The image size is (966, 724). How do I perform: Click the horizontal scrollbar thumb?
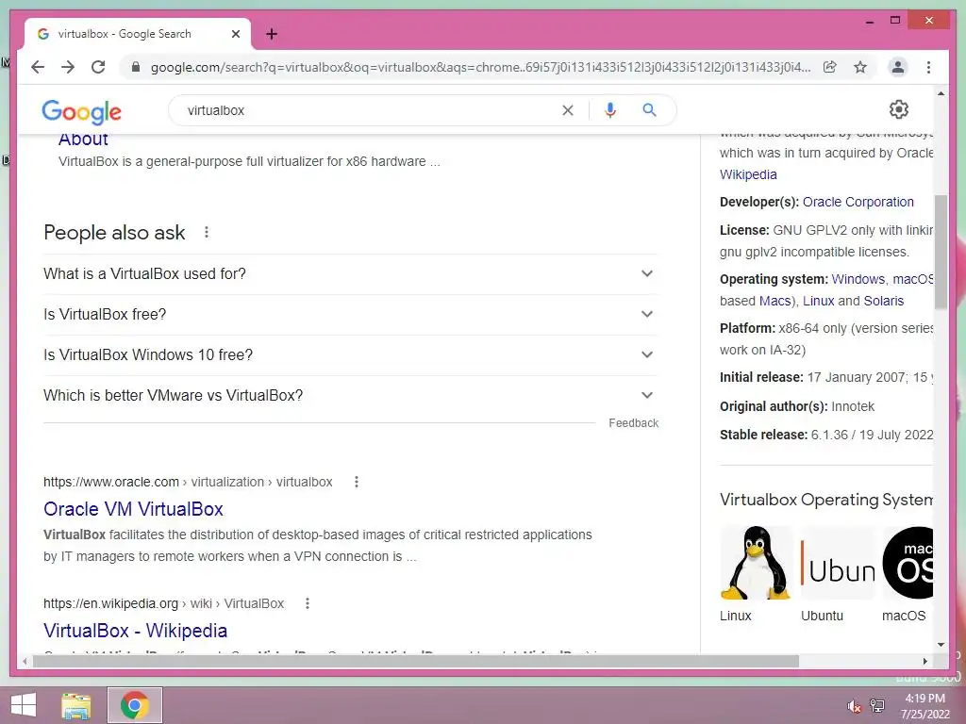click(x=416, y=661)
